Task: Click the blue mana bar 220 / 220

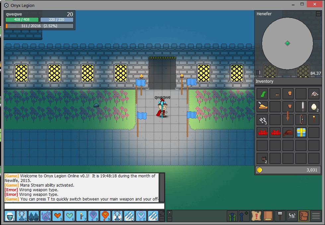Action: pyautogui.click(x=57, y=20)
